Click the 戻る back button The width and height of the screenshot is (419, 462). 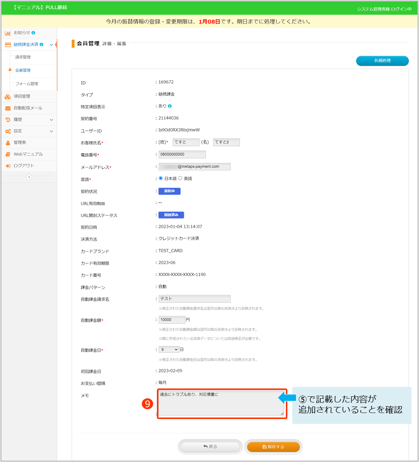click(210, 447)
